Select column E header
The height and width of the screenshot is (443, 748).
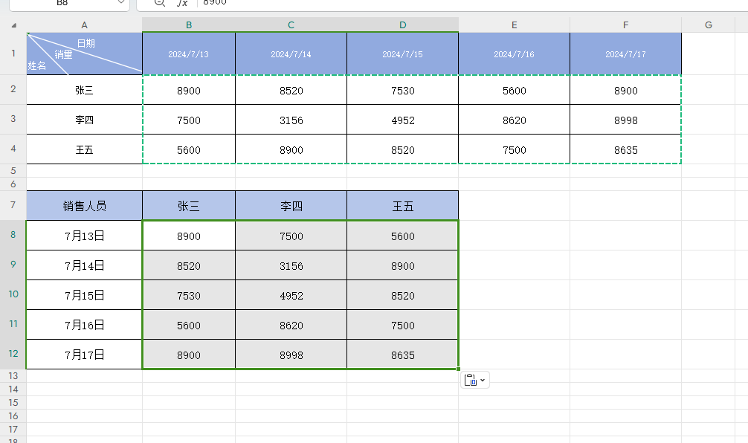[515, 25]
